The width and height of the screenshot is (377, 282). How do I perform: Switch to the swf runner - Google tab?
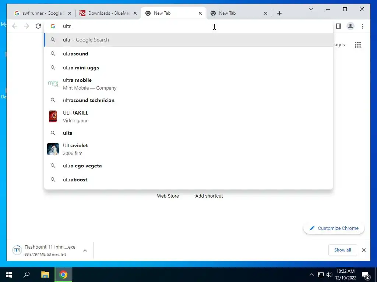[42, 13]
